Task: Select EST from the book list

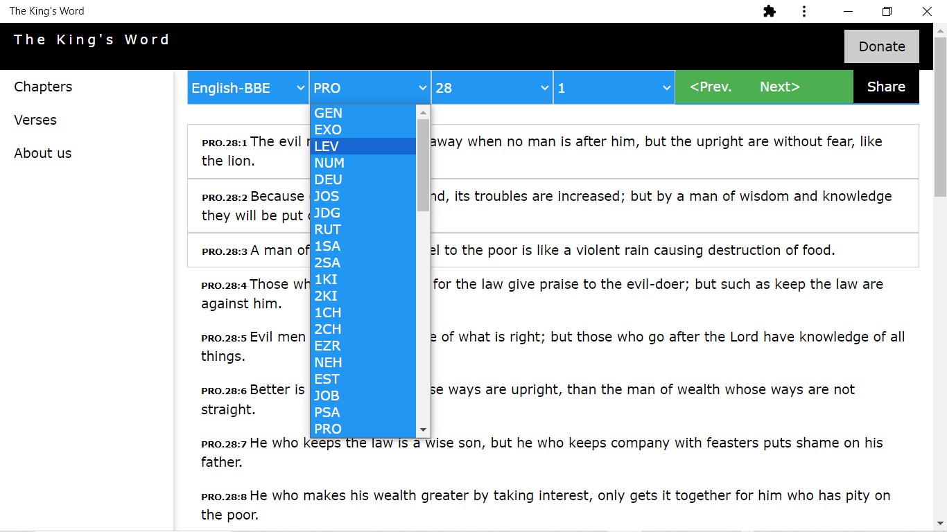Action: (363, 379)
